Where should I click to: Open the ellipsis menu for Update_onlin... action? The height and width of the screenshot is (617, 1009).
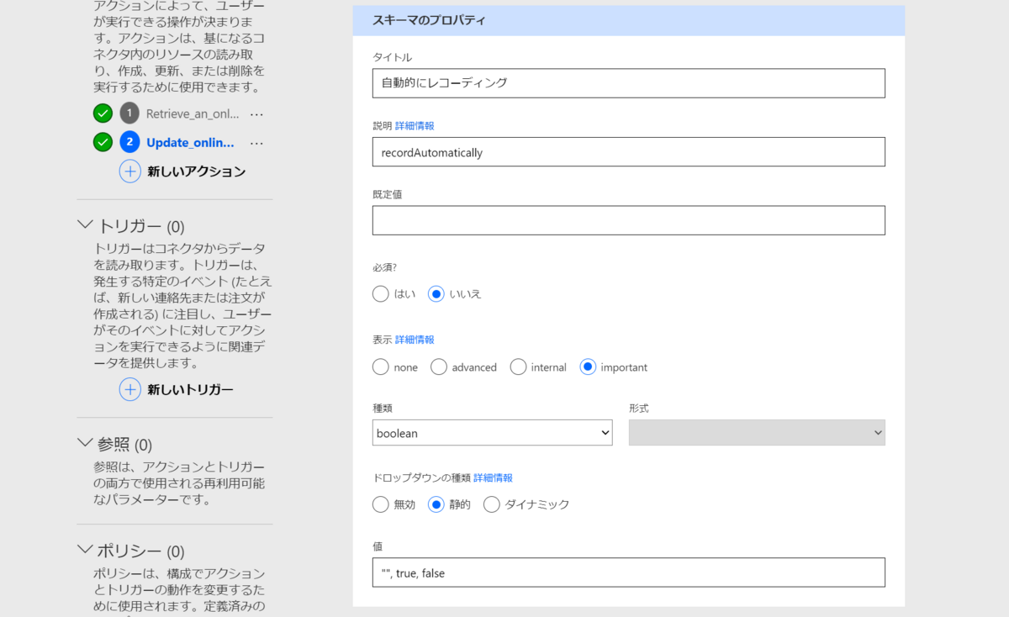[x=257, y=143]
